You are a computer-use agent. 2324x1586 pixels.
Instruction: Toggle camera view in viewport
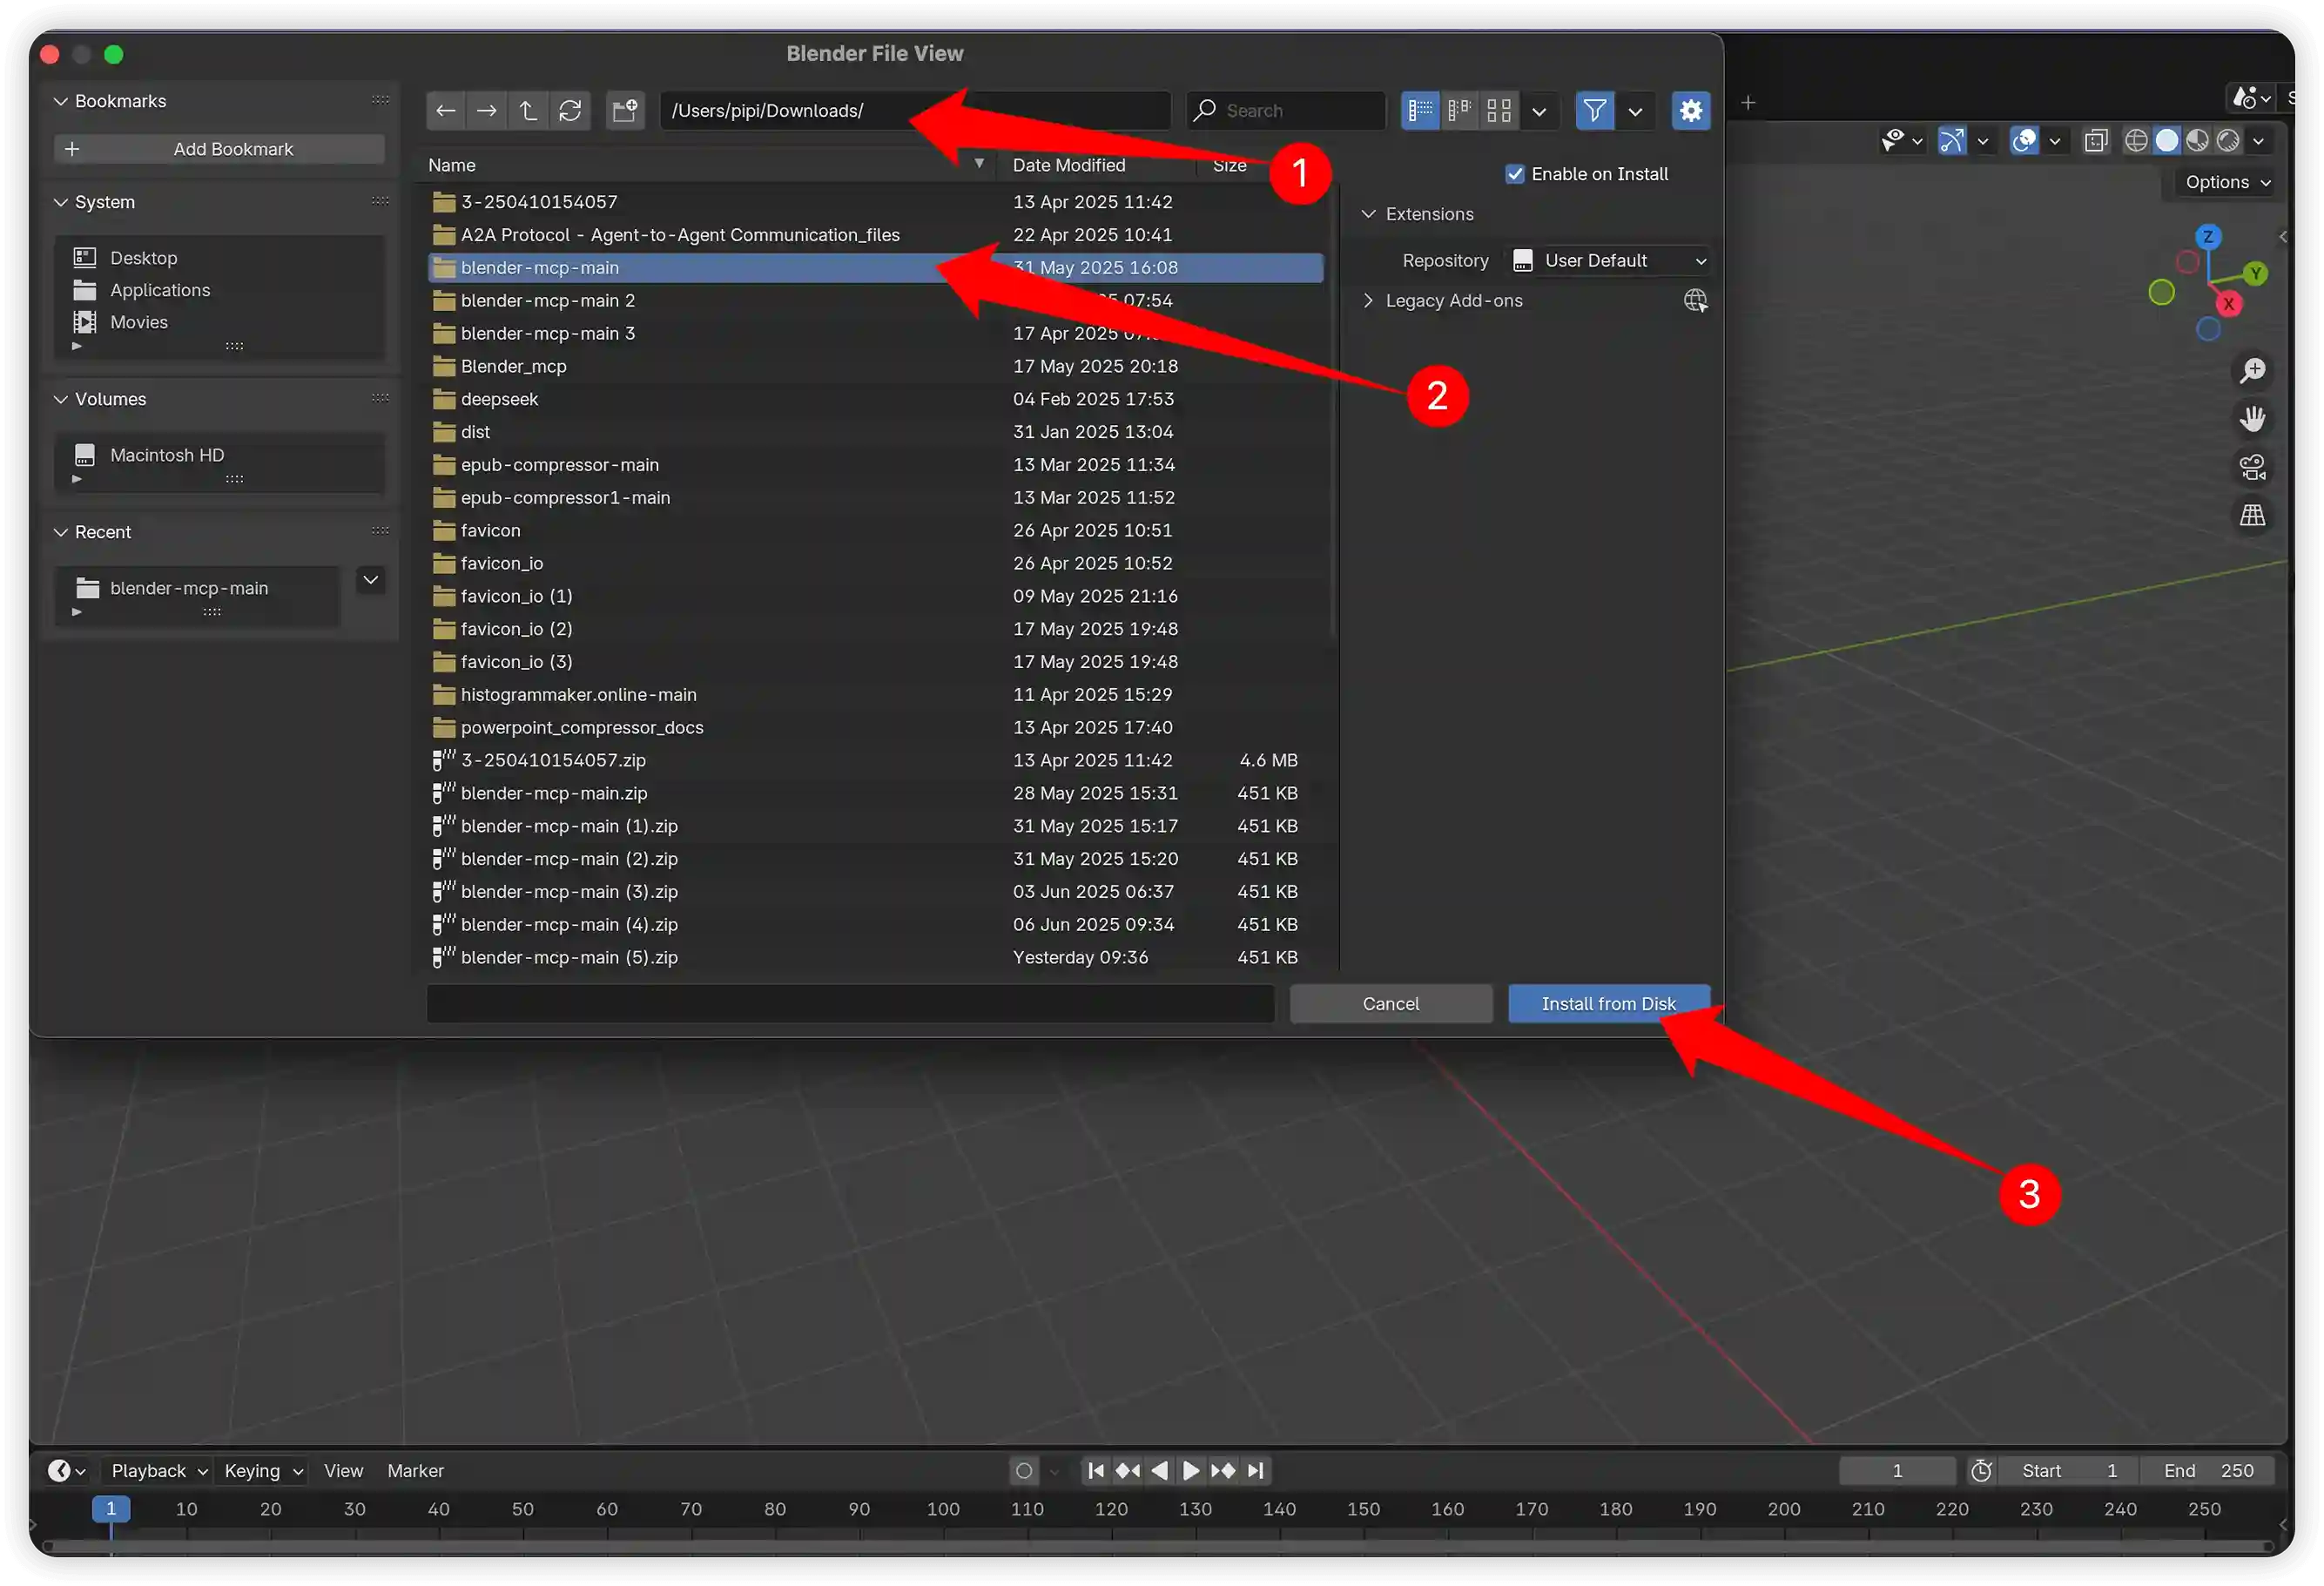point(2252,467)
